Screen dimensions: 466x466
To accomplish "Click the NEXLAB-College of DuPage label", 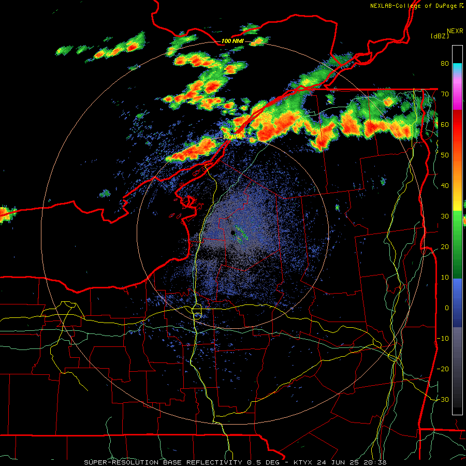I will click(414, 6).
